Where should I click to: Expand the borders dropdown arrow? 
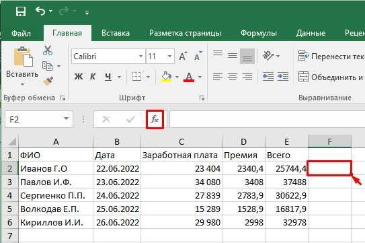pos(148,77)
